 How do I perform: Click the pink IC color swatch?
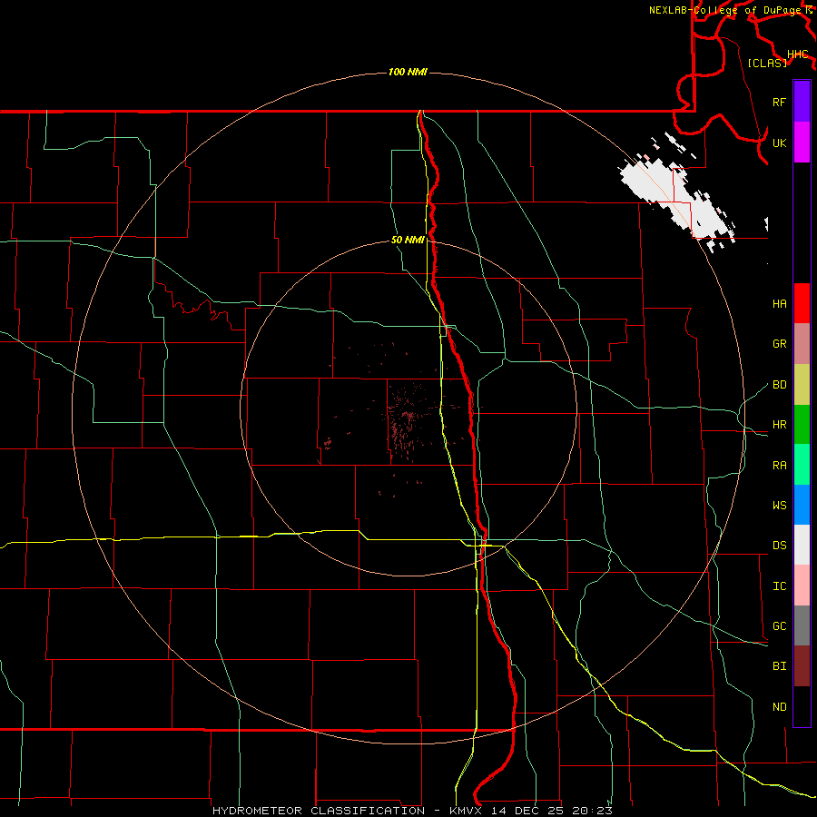802,586
